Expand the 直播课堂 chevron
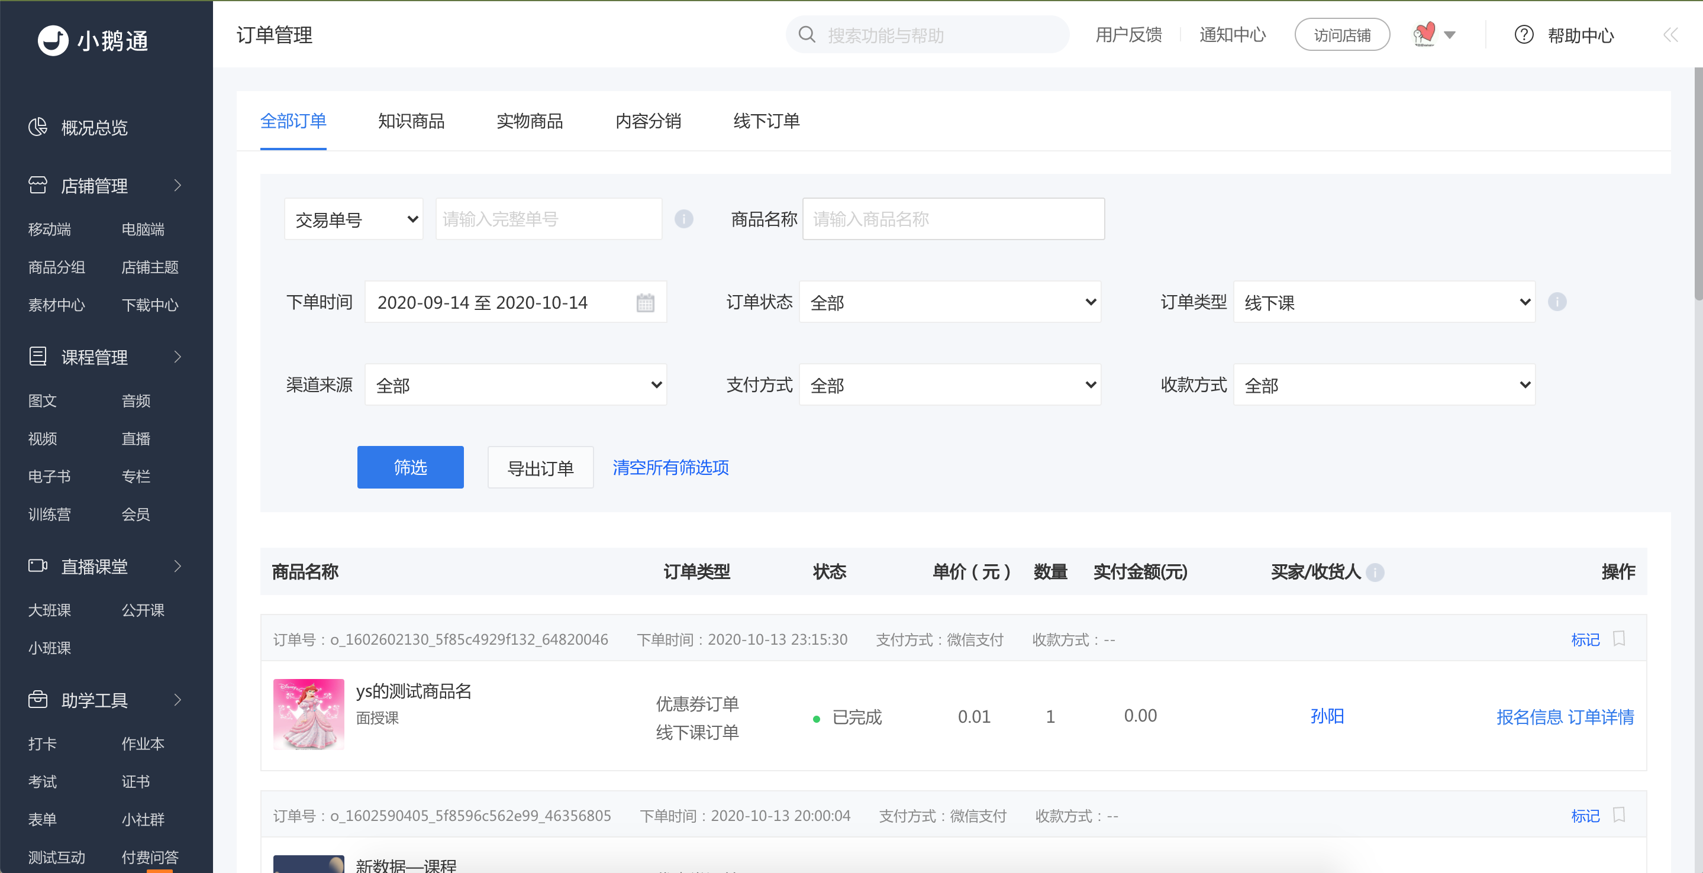Screen dimensions: 1703x873 (177, 567)
